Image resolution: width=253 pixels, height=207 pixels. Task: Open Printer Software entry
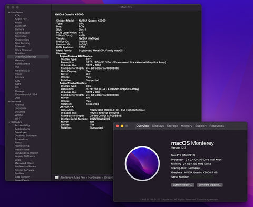point(24,170)
